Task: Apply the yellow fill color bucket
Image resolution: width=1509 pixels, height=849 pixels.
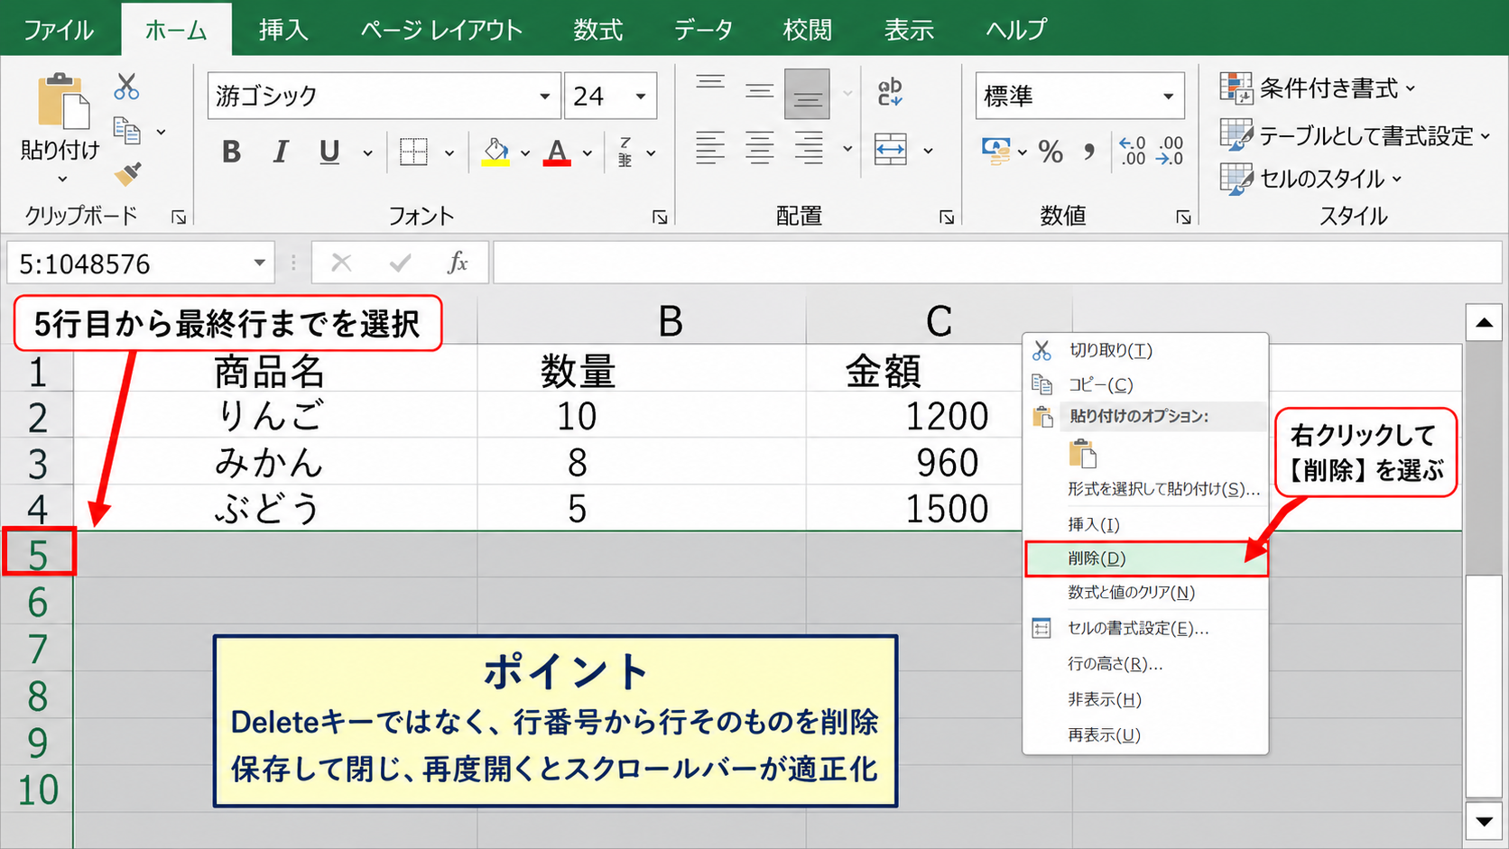Action: 495,152
